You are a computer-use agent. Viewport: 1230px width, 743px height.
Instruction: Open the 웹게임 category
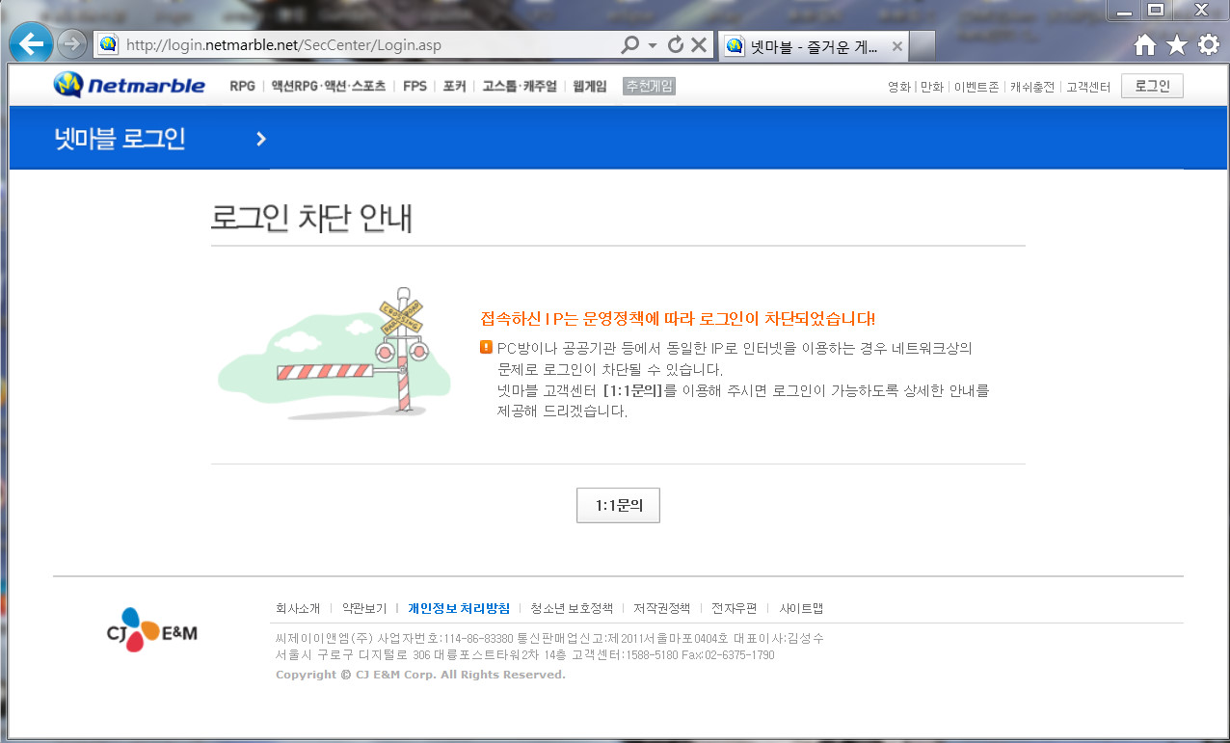(589, 86)
